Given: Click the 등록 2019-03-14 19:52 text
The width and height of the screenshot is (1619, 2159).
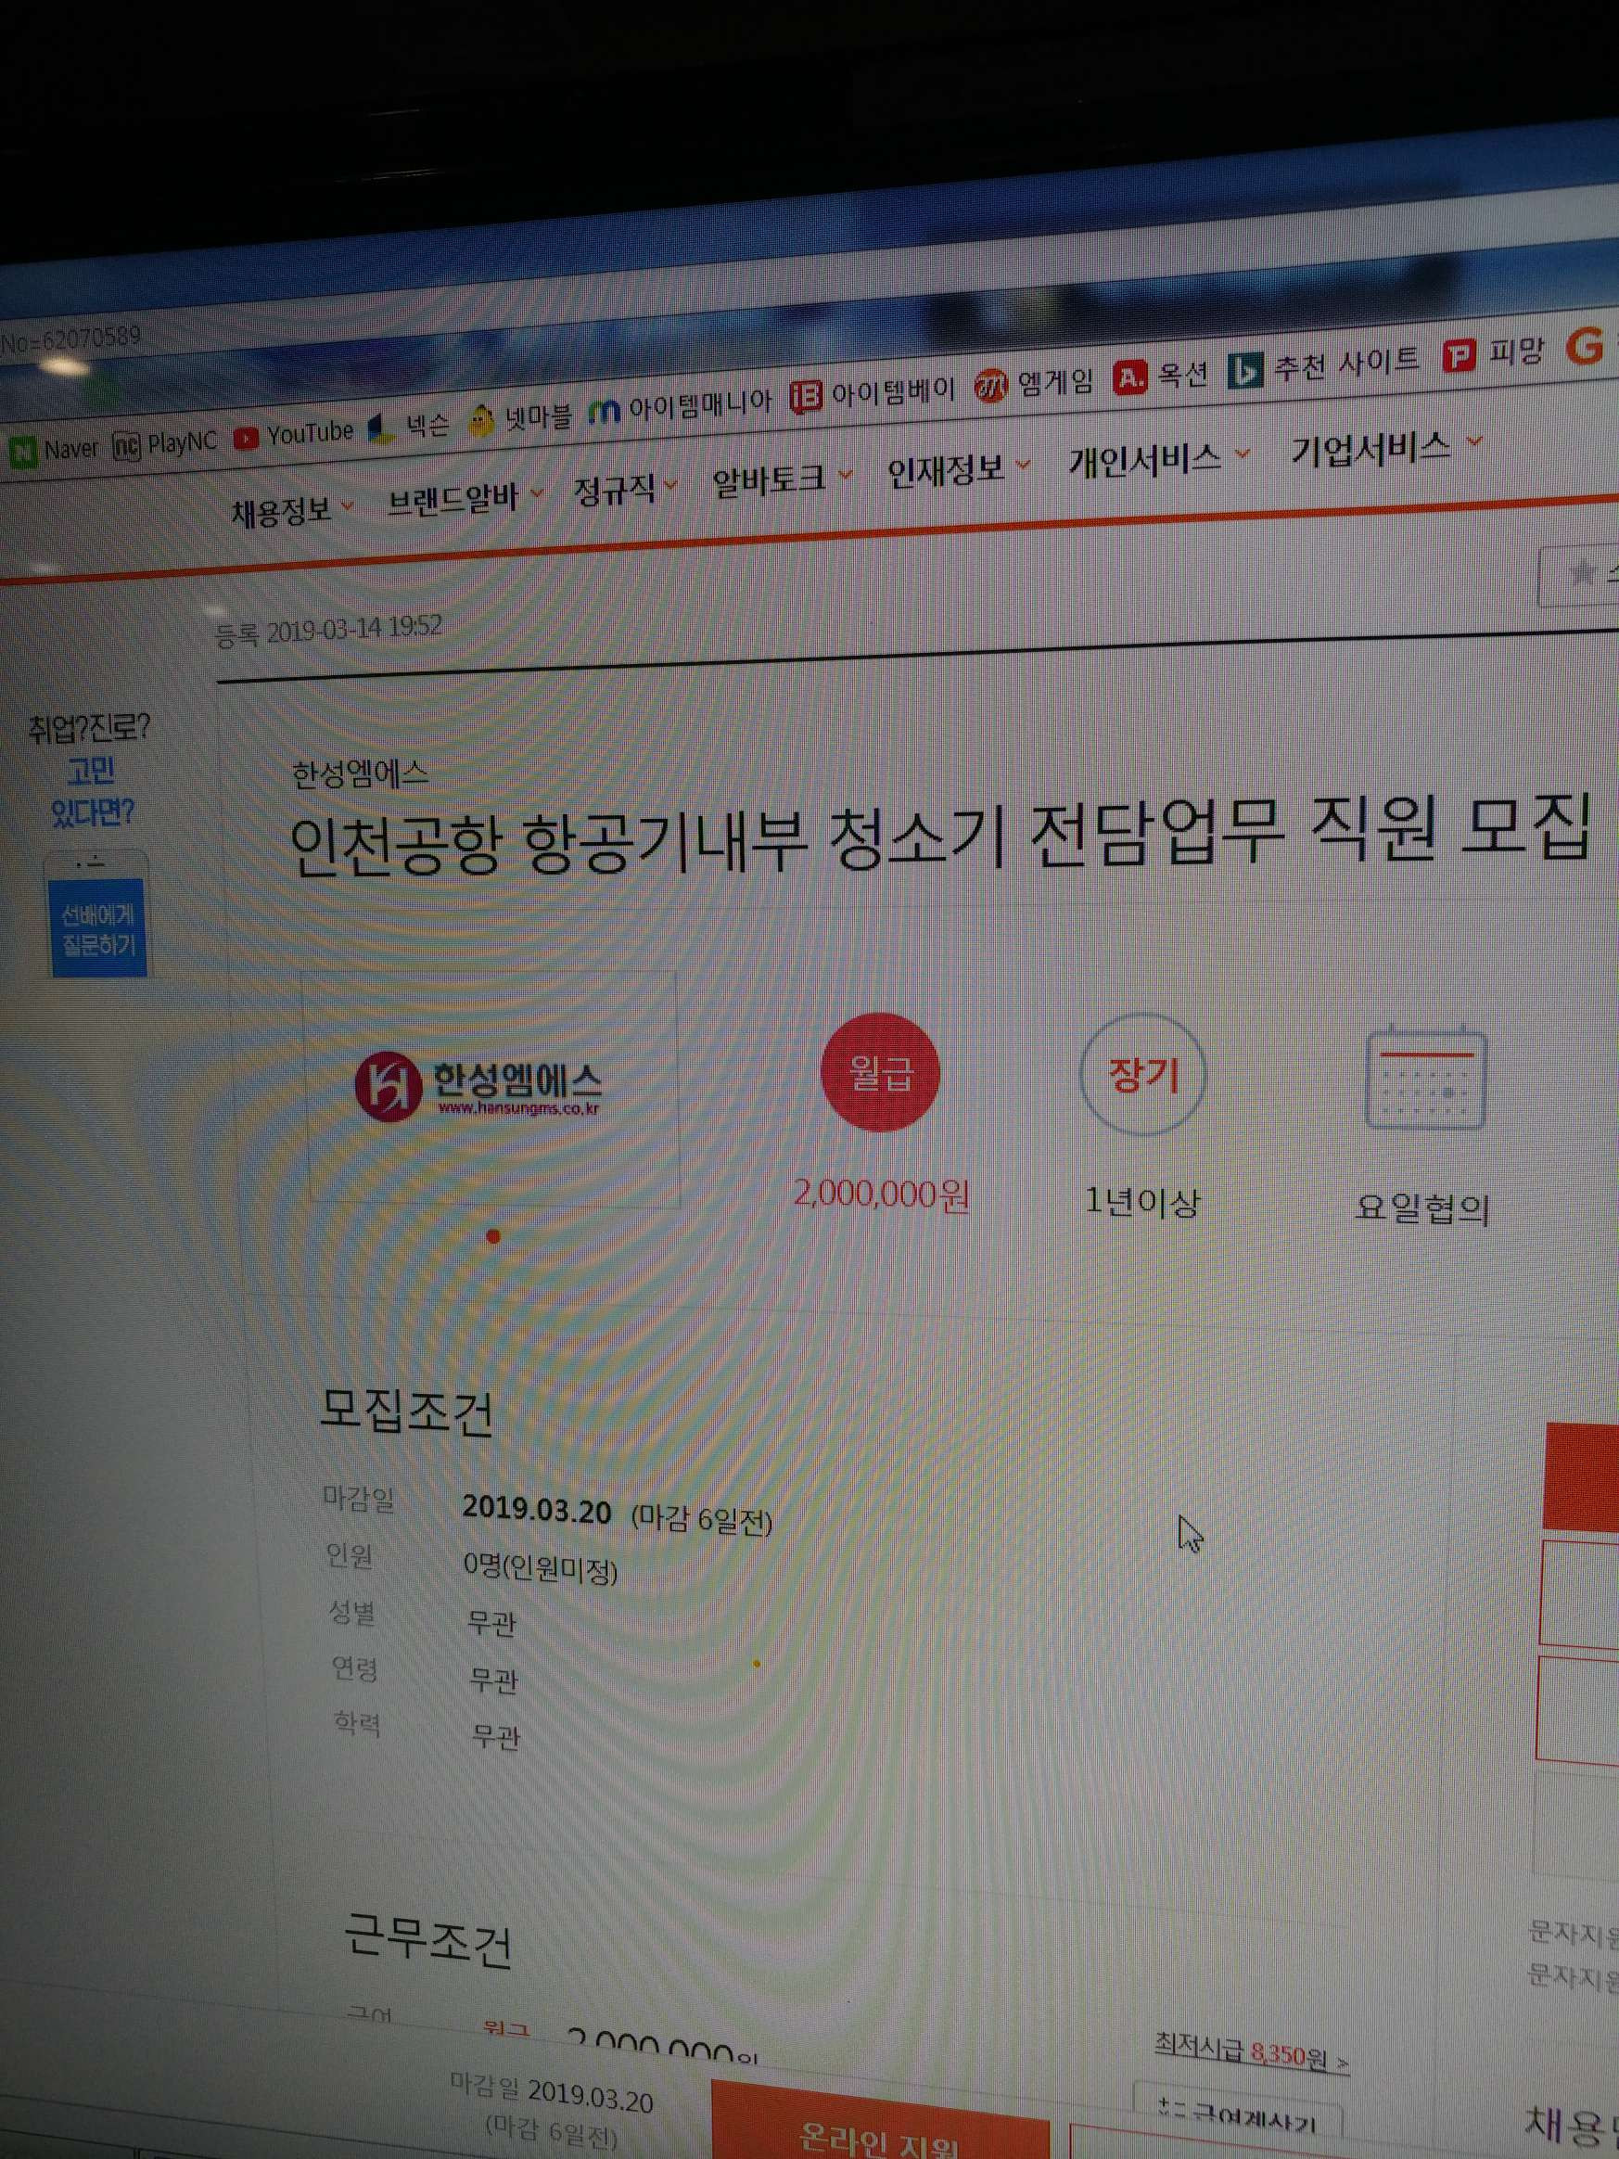Looking at the screenshot, I should click(329, 630).
